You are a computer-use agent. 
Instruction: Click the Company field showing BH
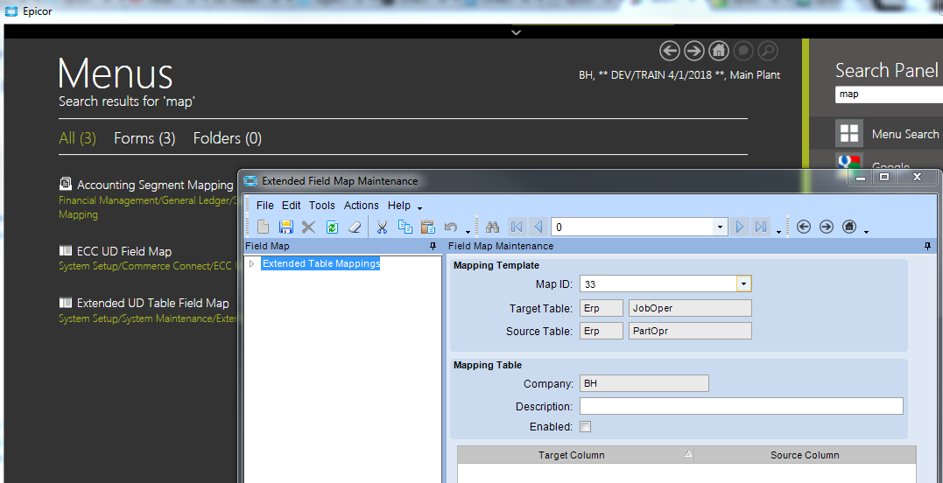coord(644,383)
